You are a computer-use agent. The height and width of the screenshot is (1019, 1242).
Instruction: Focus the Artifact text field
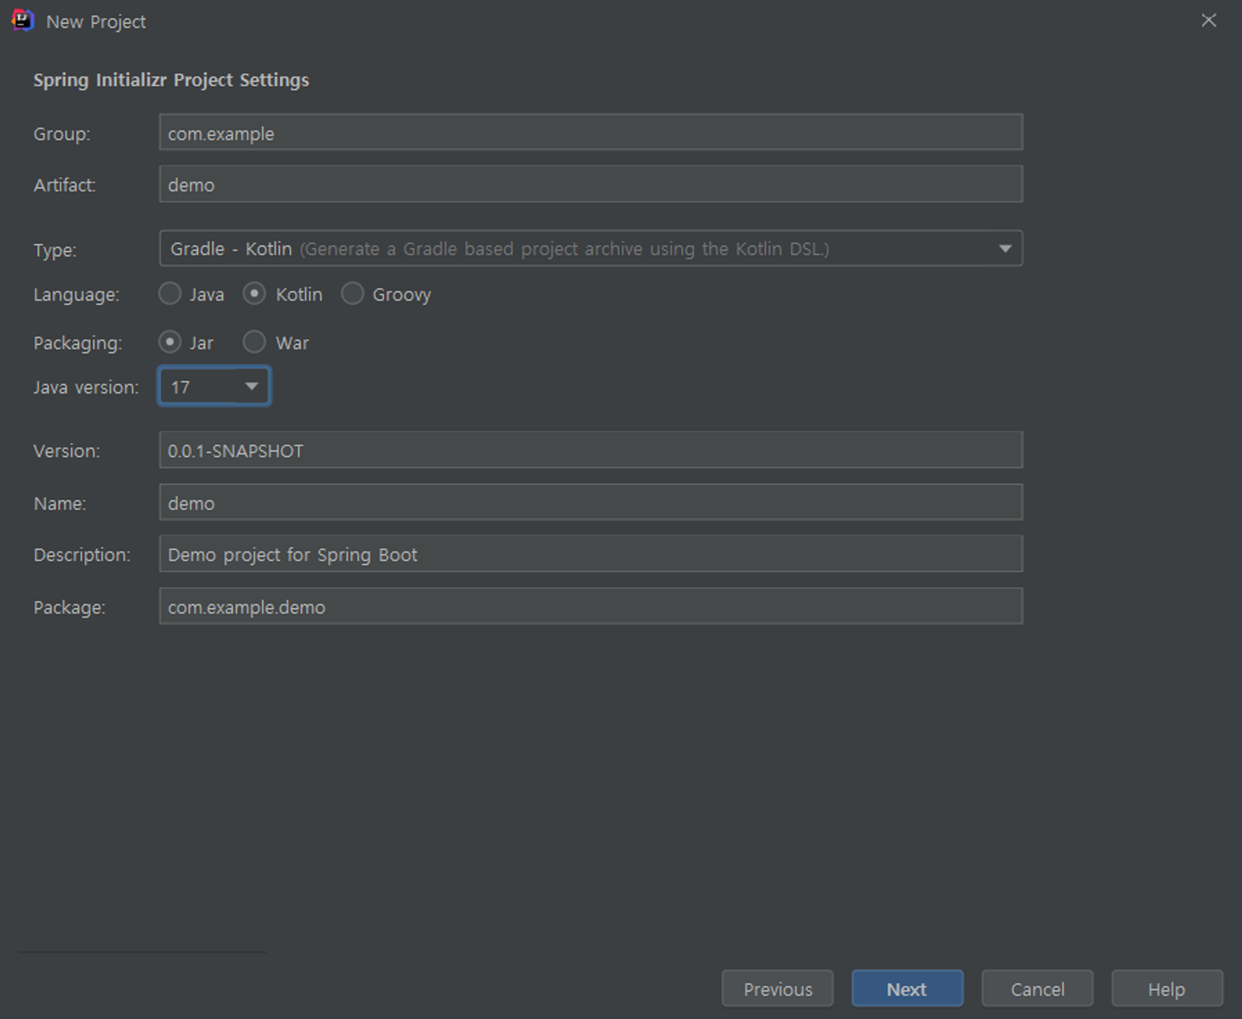(590, 184)
